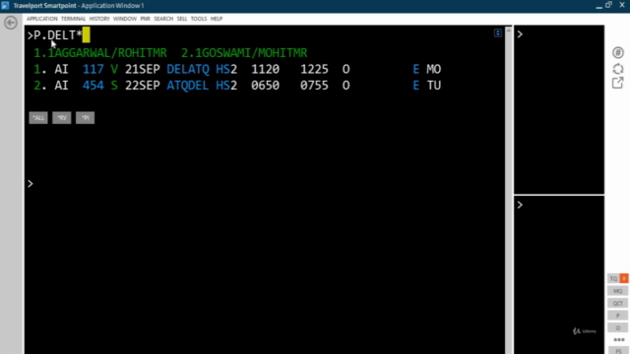Open the PNR menu
The image size is (630, 354).
(145, 19)
